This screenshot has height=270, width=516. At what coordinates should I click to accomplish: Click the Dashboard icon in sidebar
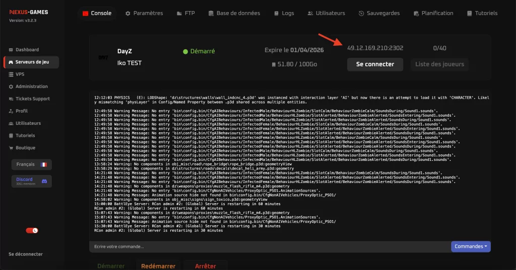point(11,50)
